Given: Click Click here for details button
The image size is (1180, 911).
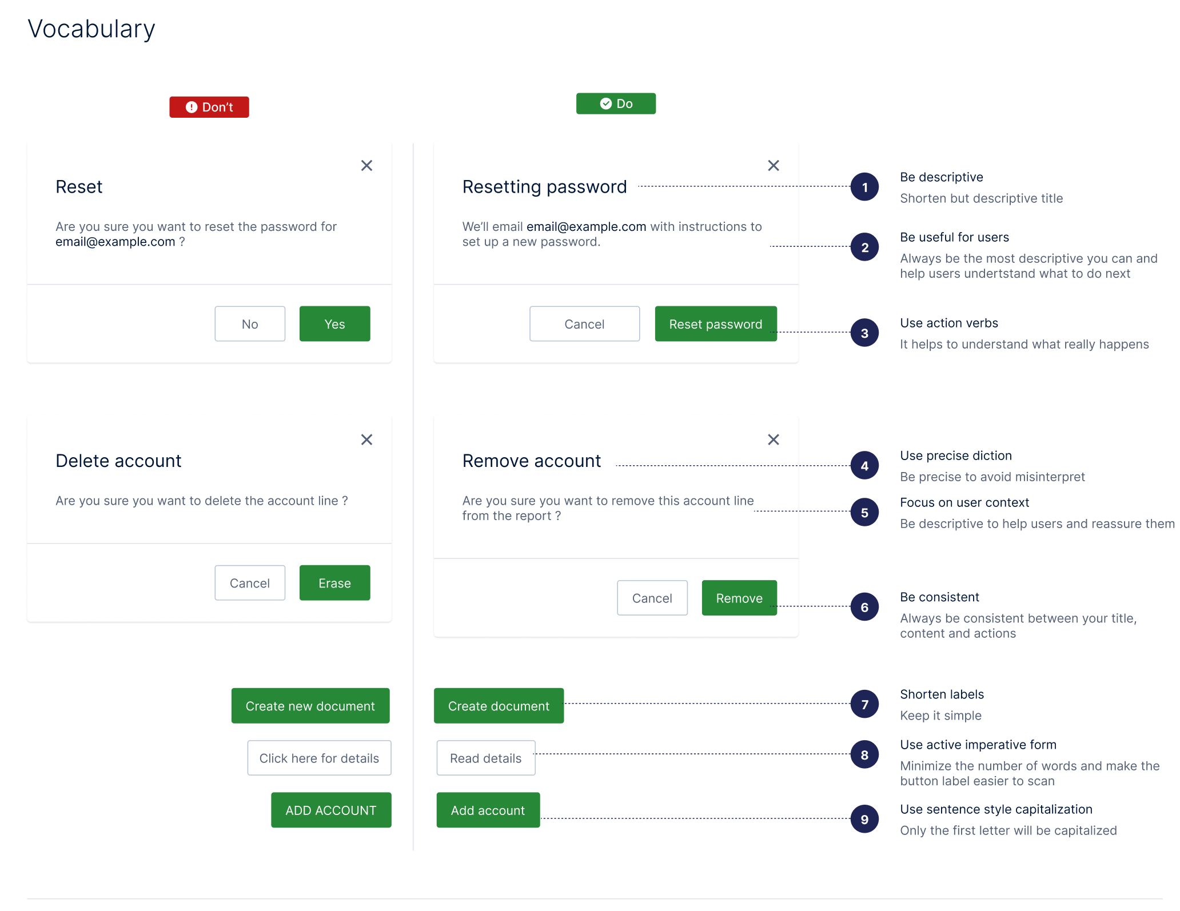Looking at the screenshot, I should pos(319,758).
